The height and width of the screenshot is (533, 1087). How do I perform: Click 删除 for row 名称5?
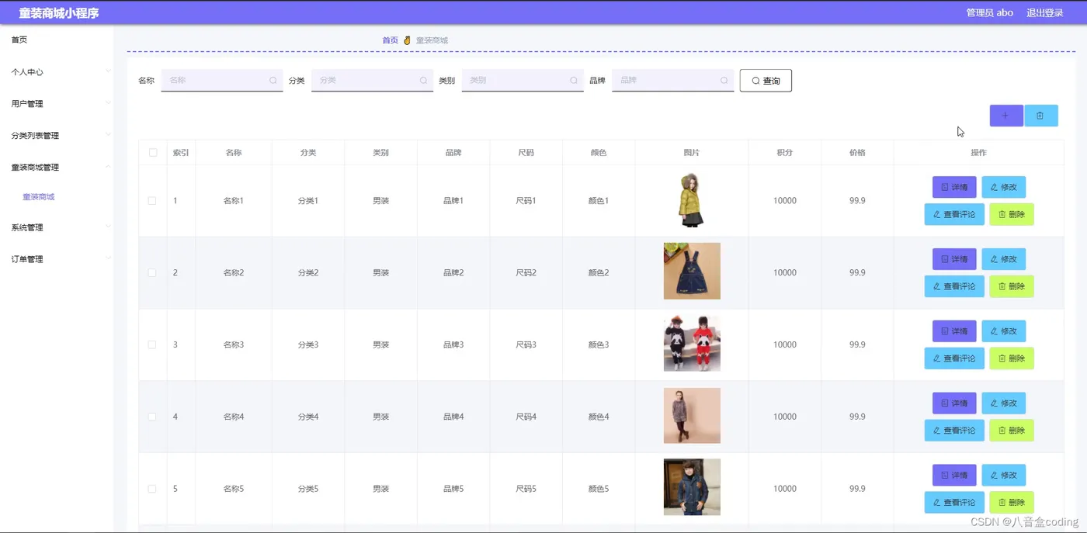point(1012,502)
